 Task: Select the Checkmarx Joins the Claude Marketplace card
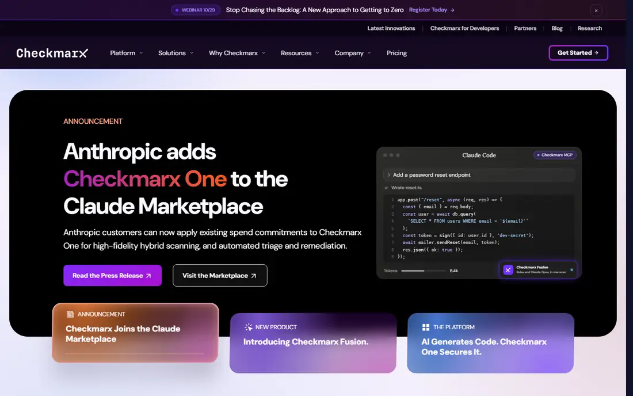135,333
